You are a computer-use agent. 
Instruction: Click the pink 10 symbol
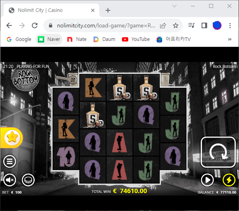coord(66,157)
